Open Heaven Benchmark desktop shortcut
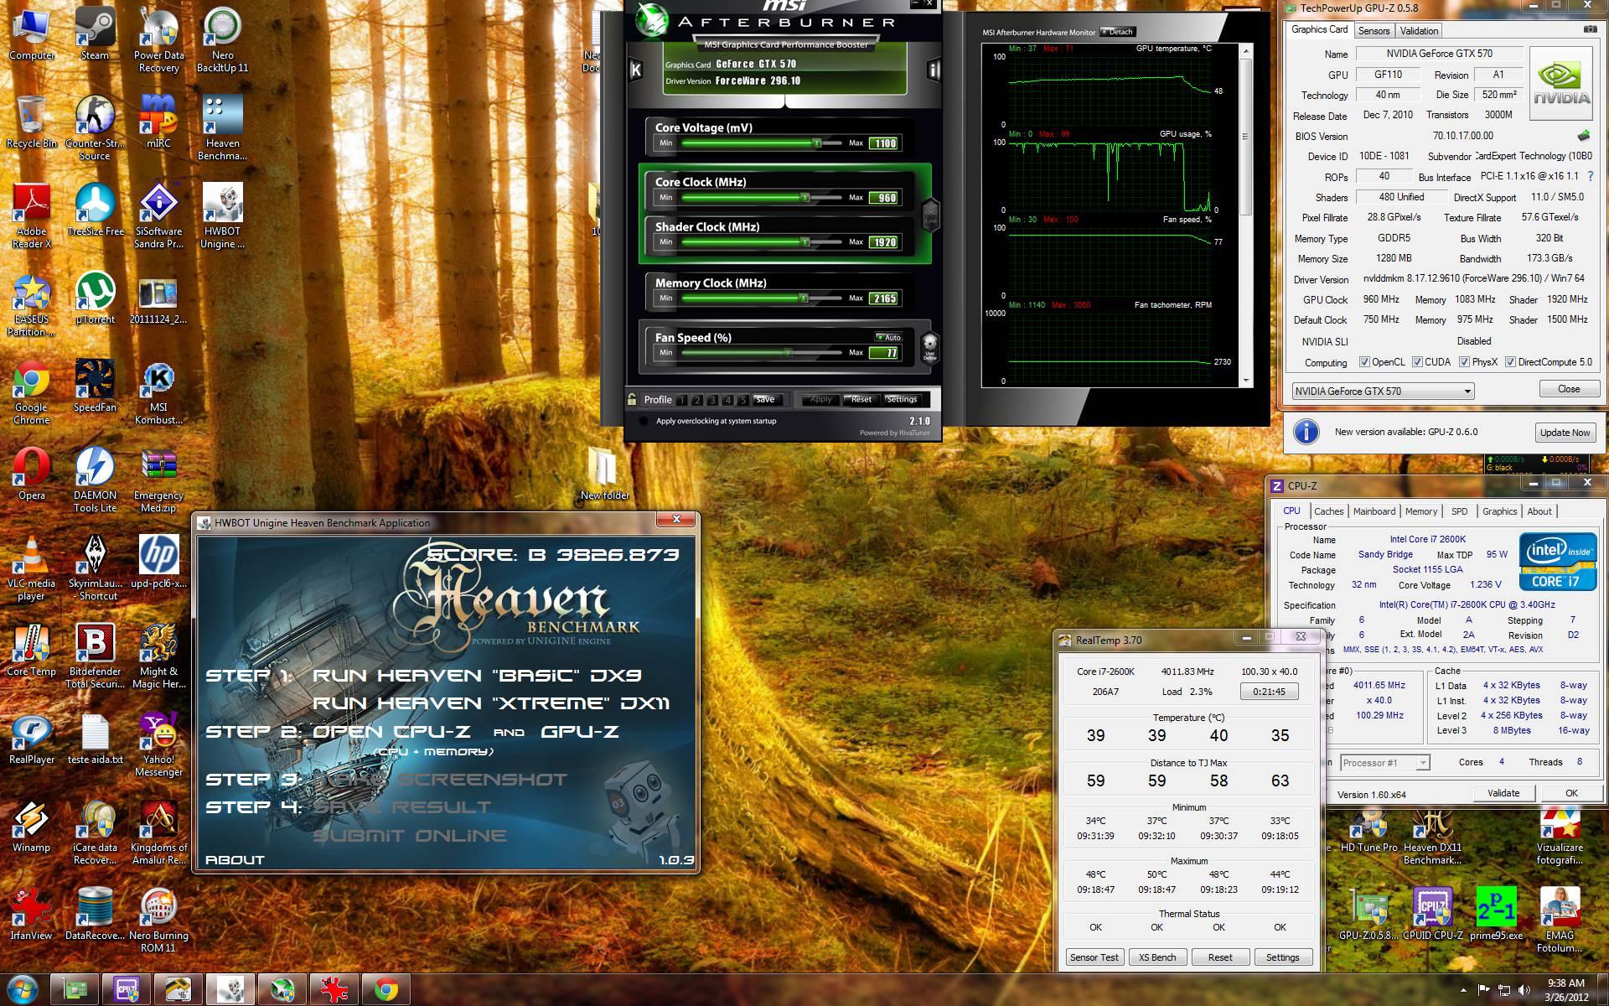Screen dimensions: 1609x1006 pos(222,127)
